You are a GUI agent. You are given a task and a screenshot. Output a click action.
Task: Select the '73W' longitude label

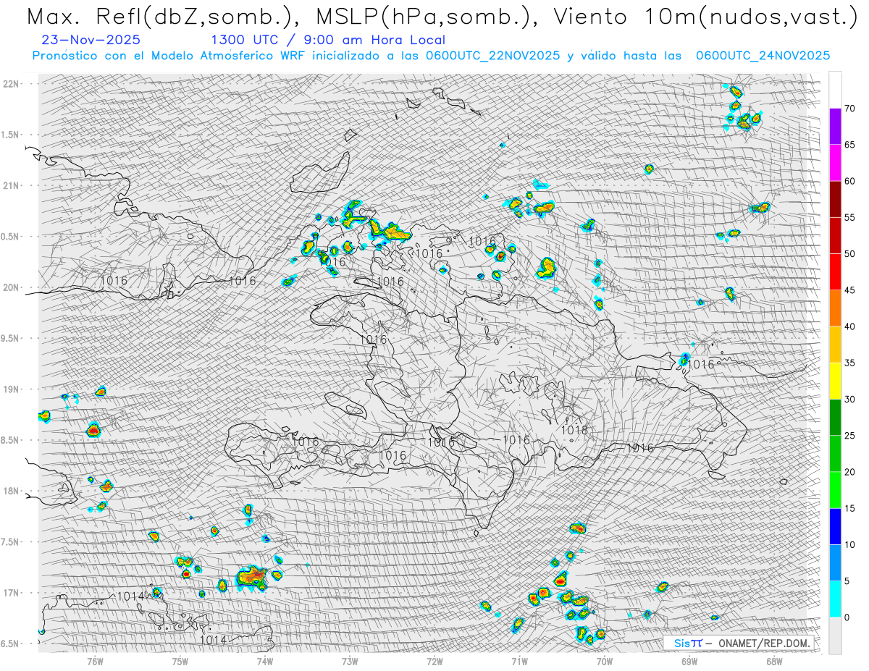tap(350, 661)
